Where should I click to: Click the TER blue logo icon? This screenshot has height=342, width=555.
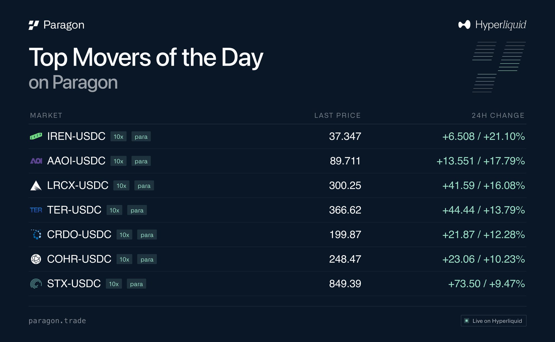[x=36, y=210]
